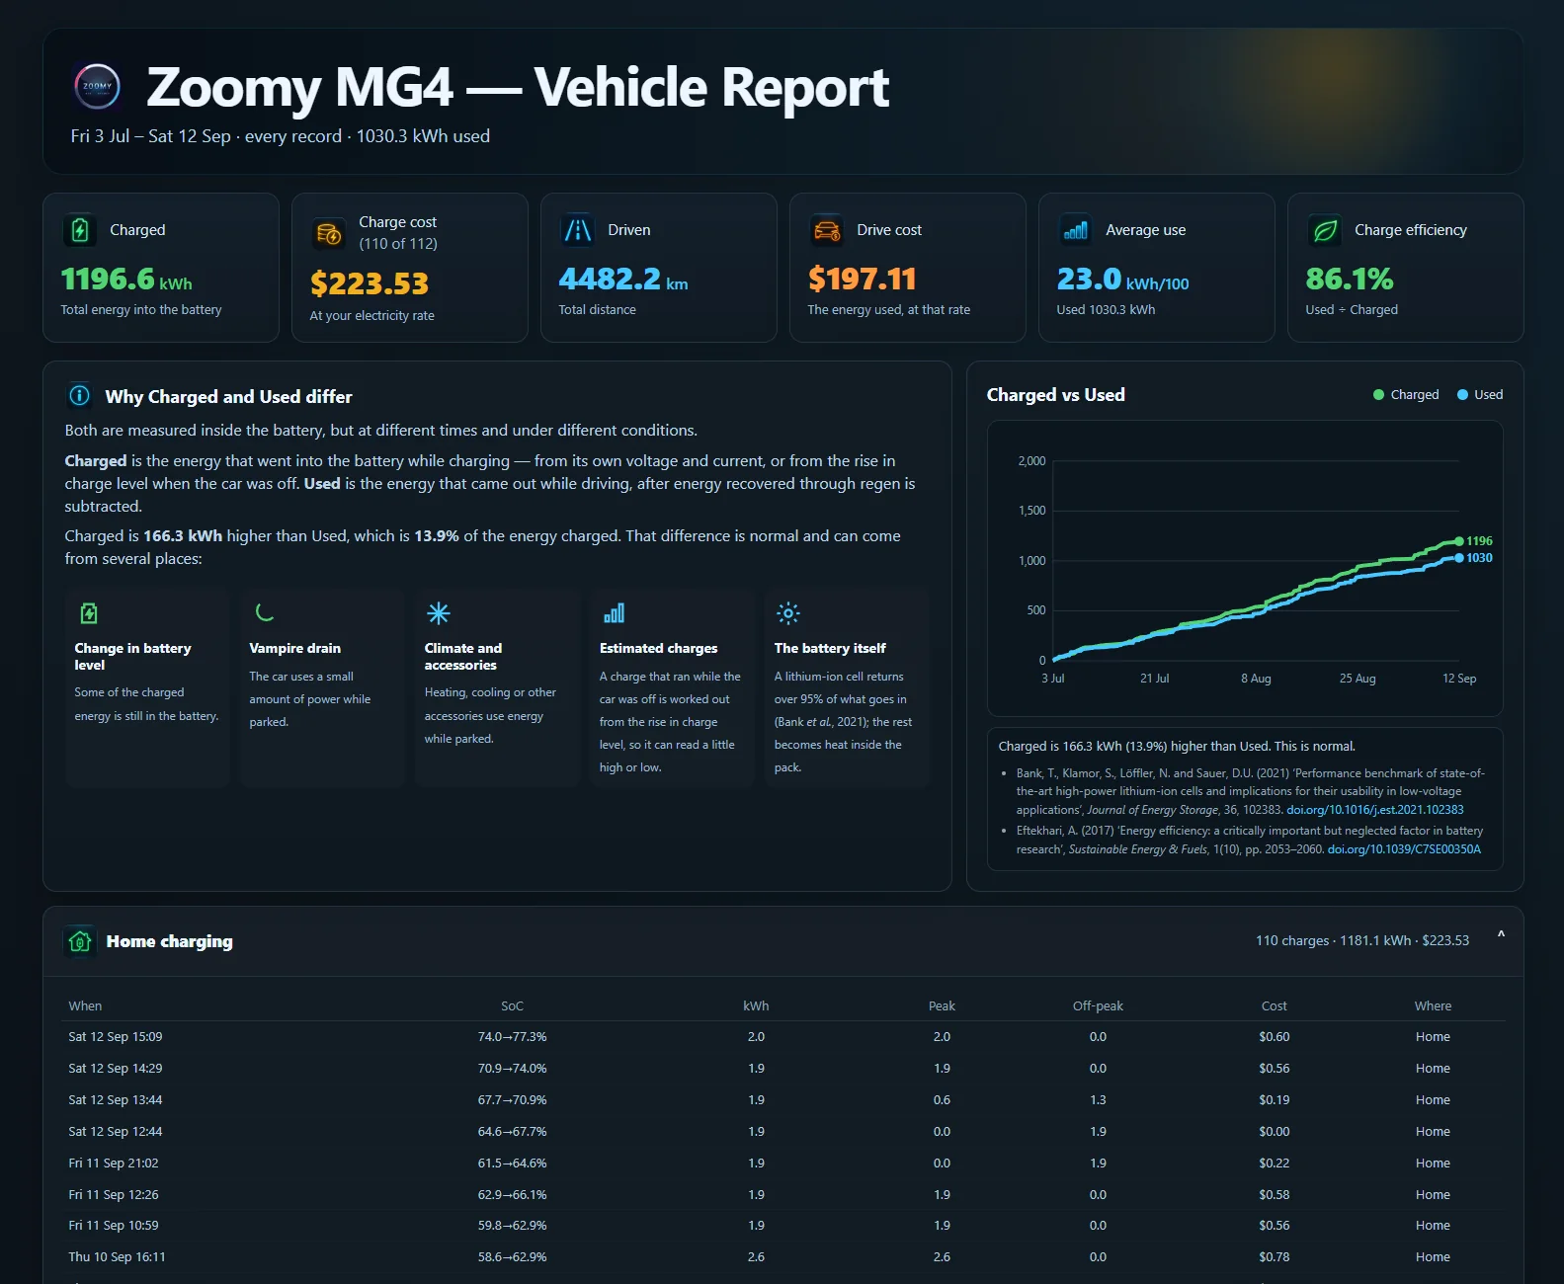The width and height of the screenshot is (1564, 1284).
Task: Click SoC value 67.7→70.9%
Action: pyautogui.click(x=512, y=1100)
